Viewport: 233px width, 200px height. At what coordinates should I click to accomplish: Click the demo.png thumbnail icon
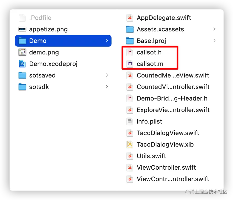(22, 52)
